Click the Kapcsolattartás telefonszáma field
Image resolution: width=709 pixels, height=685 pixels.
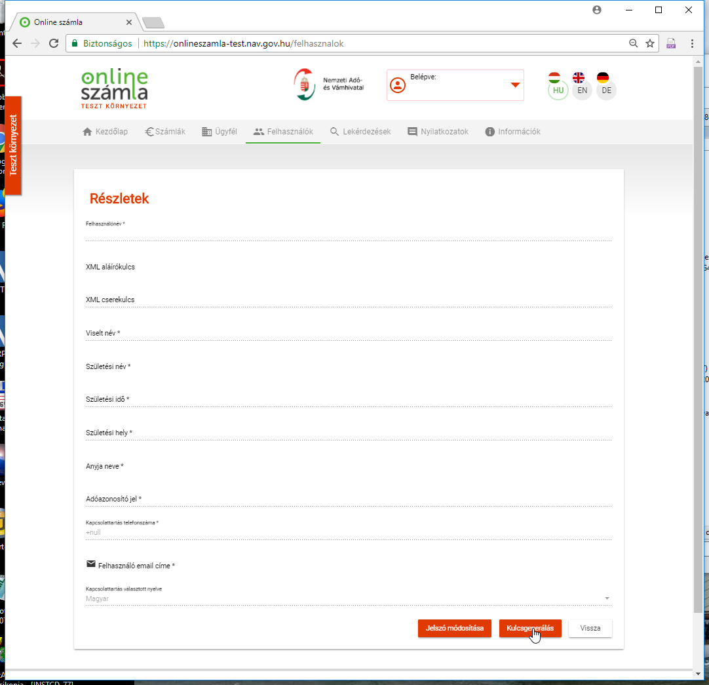[348, 532]
